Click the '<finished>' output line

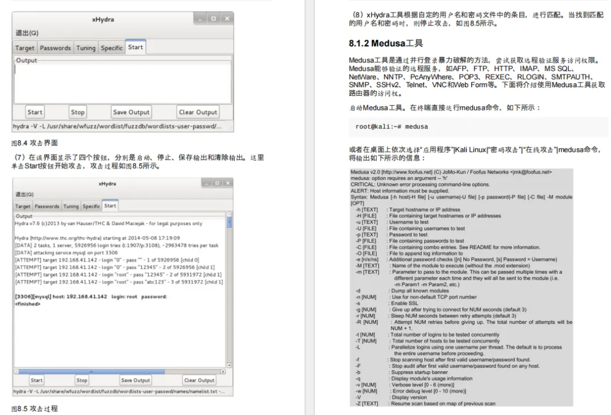coord(28,304)
